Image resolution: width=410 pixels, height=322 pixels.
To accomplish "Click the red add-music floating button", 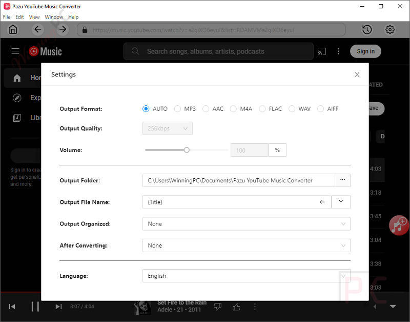I will click(x=399, y=225).
